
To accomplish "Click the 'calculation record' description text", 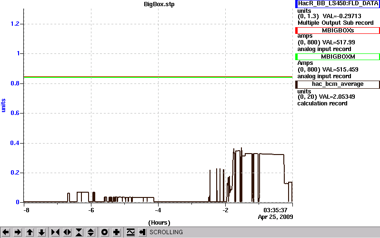I will tap(322, 103).
